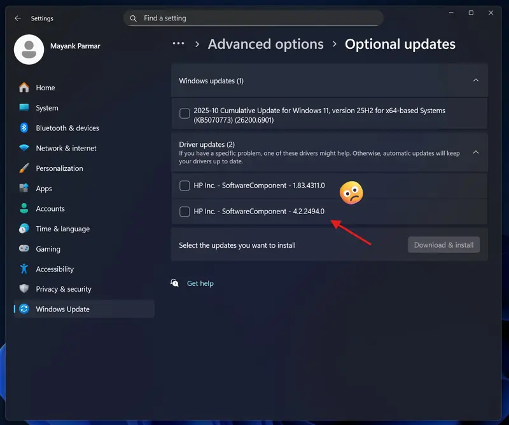Screen dimensions: 509x425
Task: Select Bluetooth & devices in the sidebar
Action: [x=66, y=128]
